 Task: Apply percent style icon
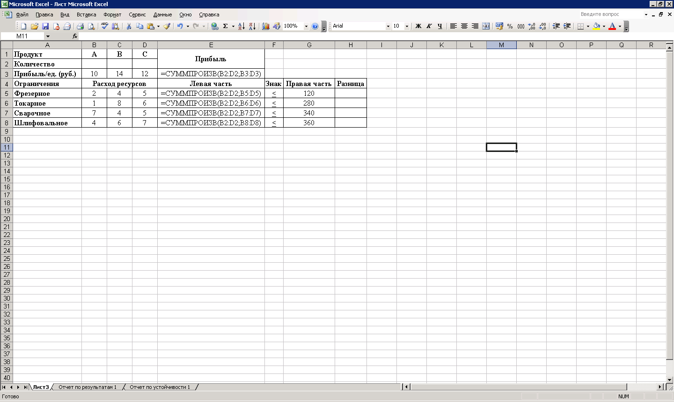click(x=510, y=26)
